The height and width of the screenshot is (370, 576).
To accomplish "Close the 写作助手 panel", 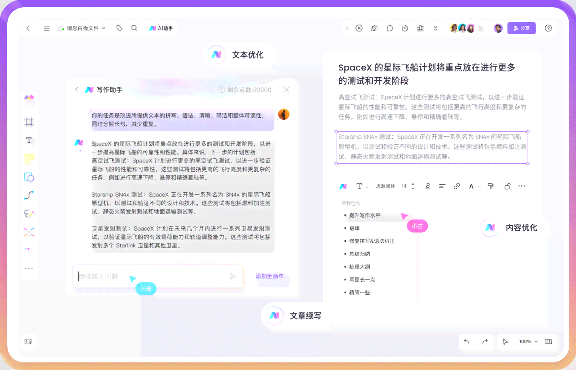I will coord(287,89).
